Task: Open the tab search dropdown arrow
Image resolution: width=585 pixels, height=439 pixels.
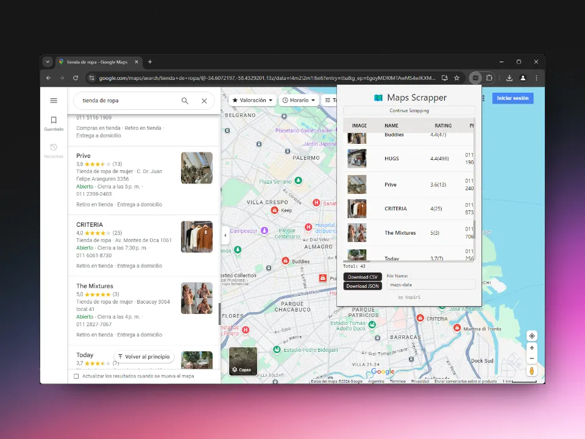Action: (48, 62)
